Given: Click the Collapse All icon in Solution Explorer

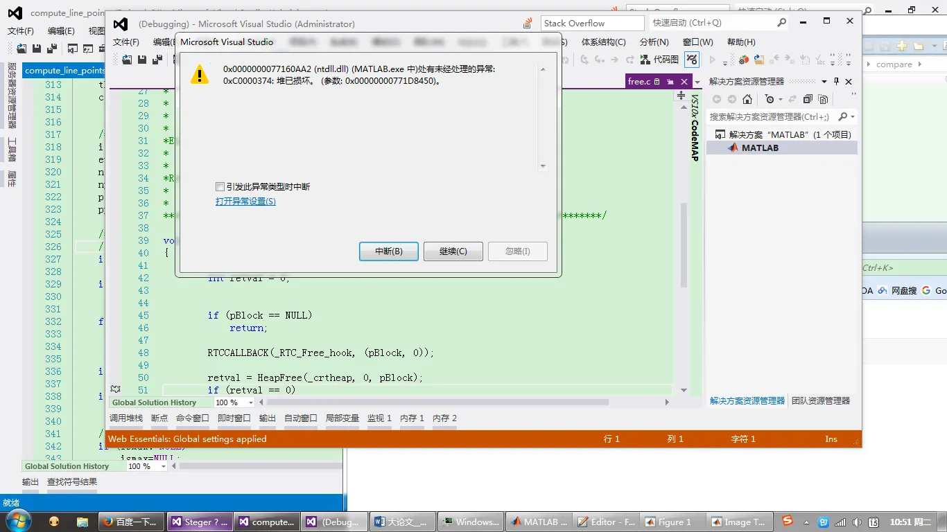Looking at the screenshot, I should 808,99.
